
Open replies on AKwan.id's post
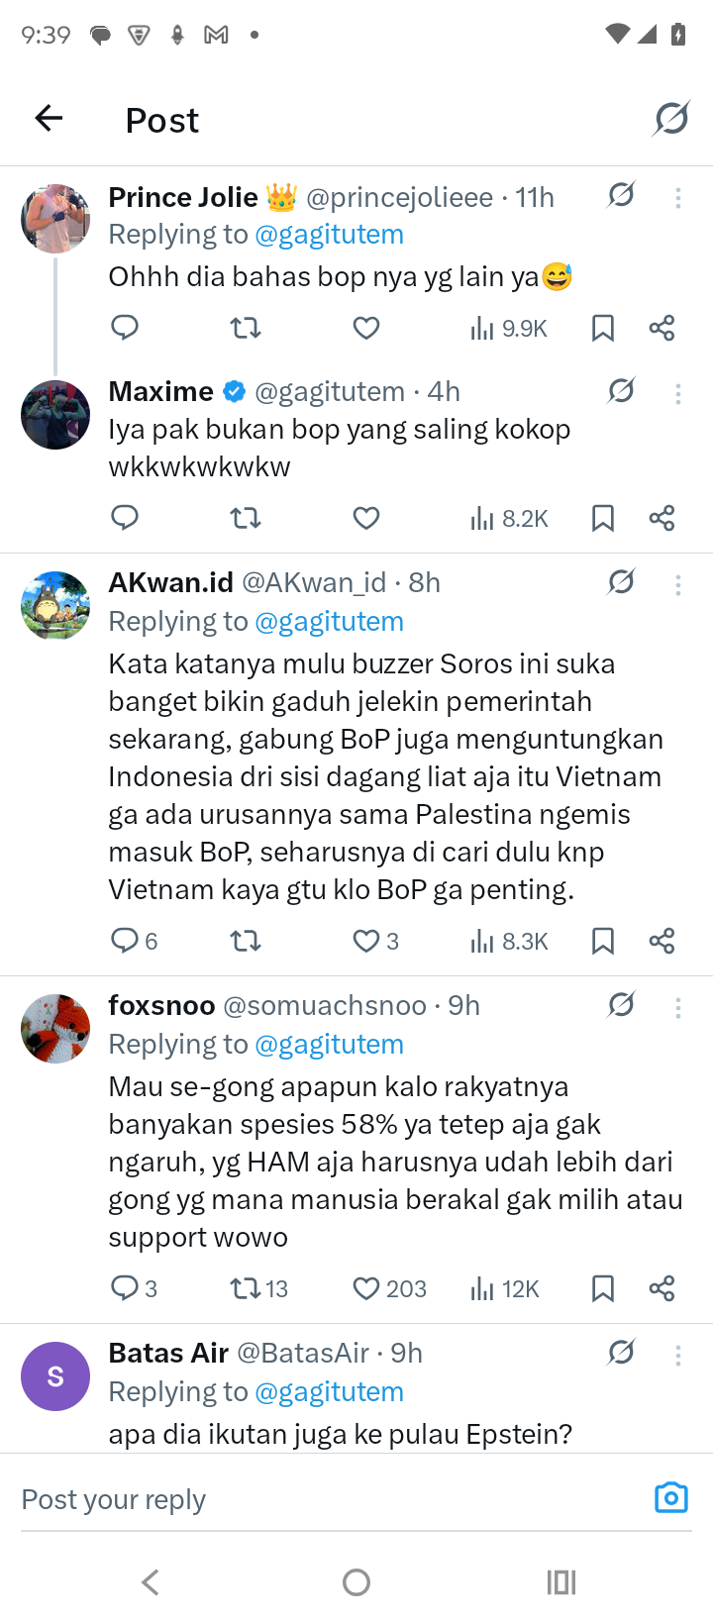tap(134, 941)
